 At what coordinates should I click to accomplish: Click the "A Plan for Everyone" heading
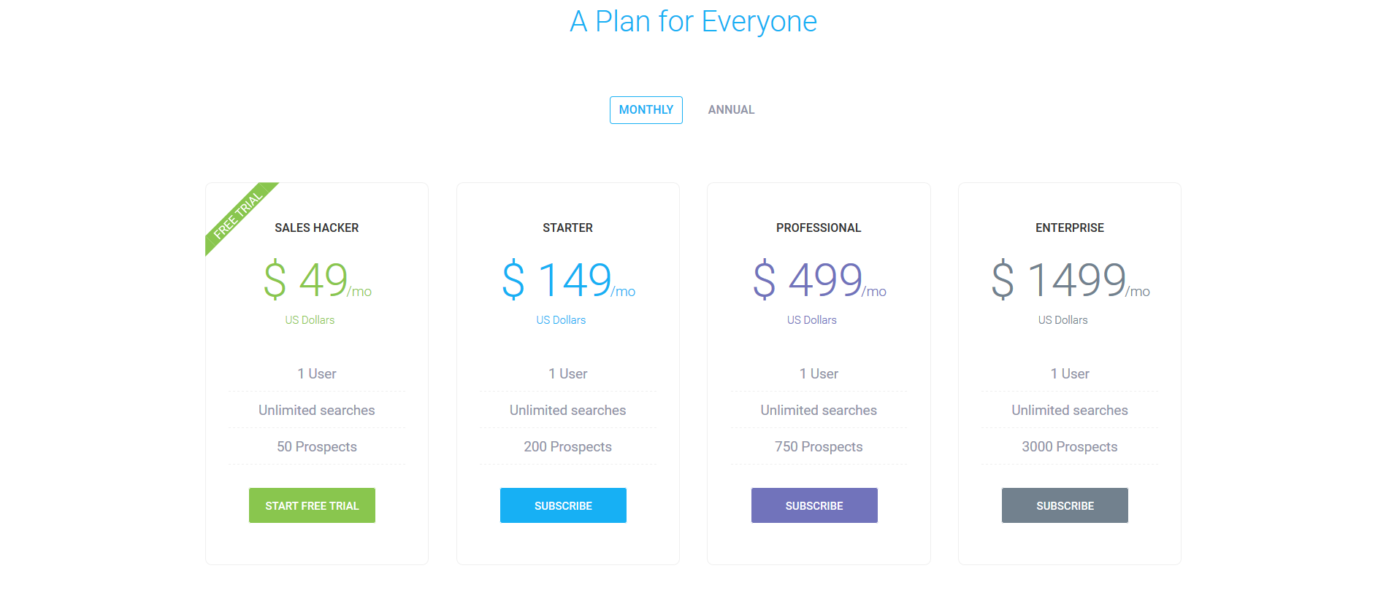693,22
